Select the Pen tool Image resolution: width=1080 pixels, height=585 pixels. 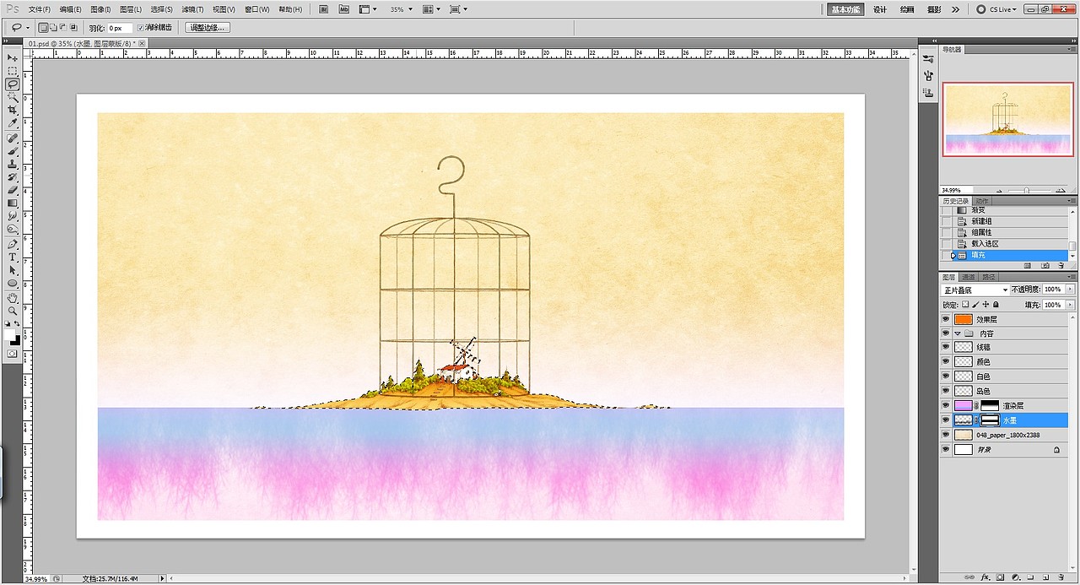coord(13,244)
